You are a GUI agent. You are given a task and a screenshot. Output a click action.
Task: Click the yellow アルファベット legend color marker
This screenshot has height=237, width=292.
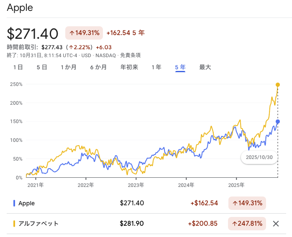[15, 224]
